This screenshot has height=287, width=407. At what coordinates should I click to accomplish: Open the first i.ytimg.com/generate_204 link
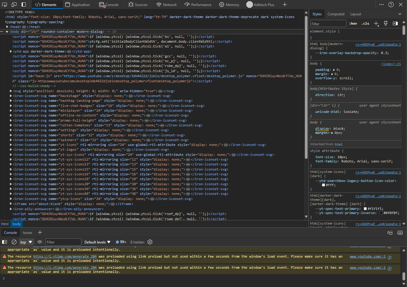click(65, 256)
